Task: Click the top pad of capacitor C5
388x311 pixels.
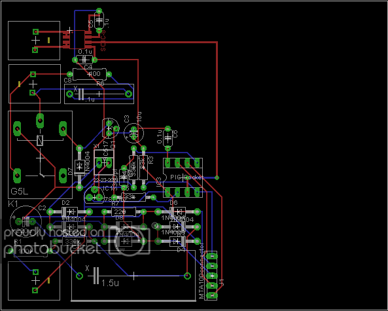Action: 99,11
